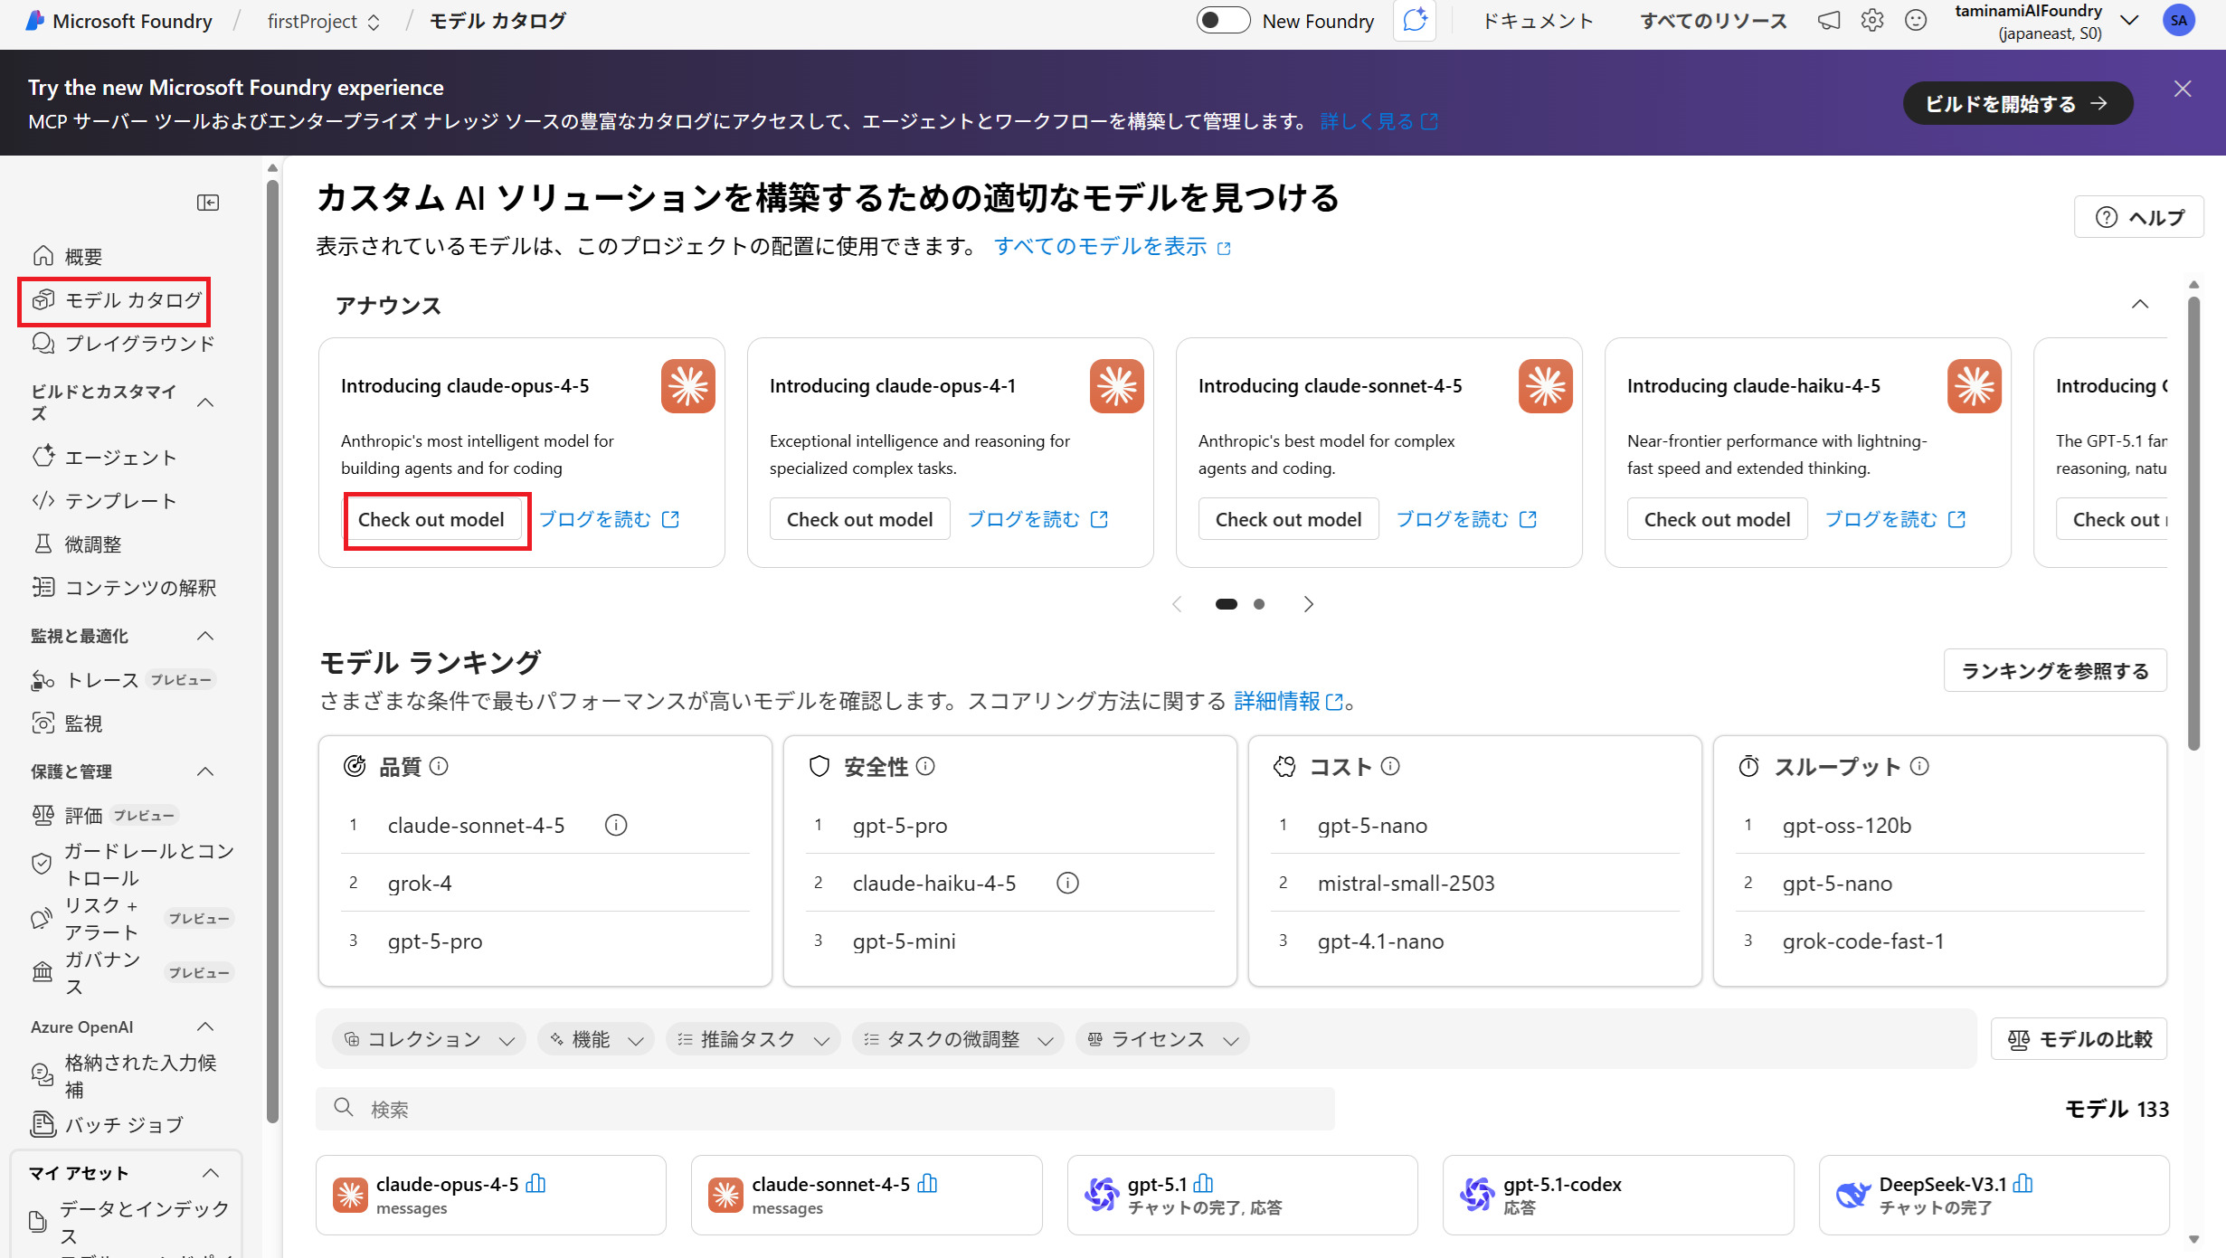Click info icon beside claude-haiku-4-5 ranking
This screenshot has width=2226, height=1258.
[x=1067, y=883]
